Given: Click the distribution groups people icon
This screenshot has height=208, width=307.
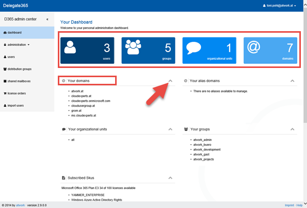Looking at the screenshot, I should point(5,69).
